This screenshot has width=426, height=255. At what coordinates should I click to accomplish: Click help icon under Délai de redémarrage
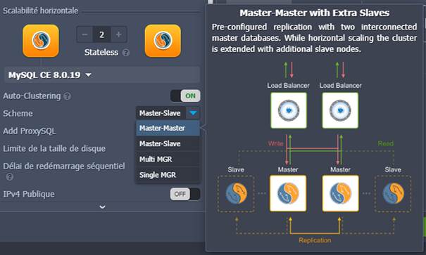click(10, 177)
